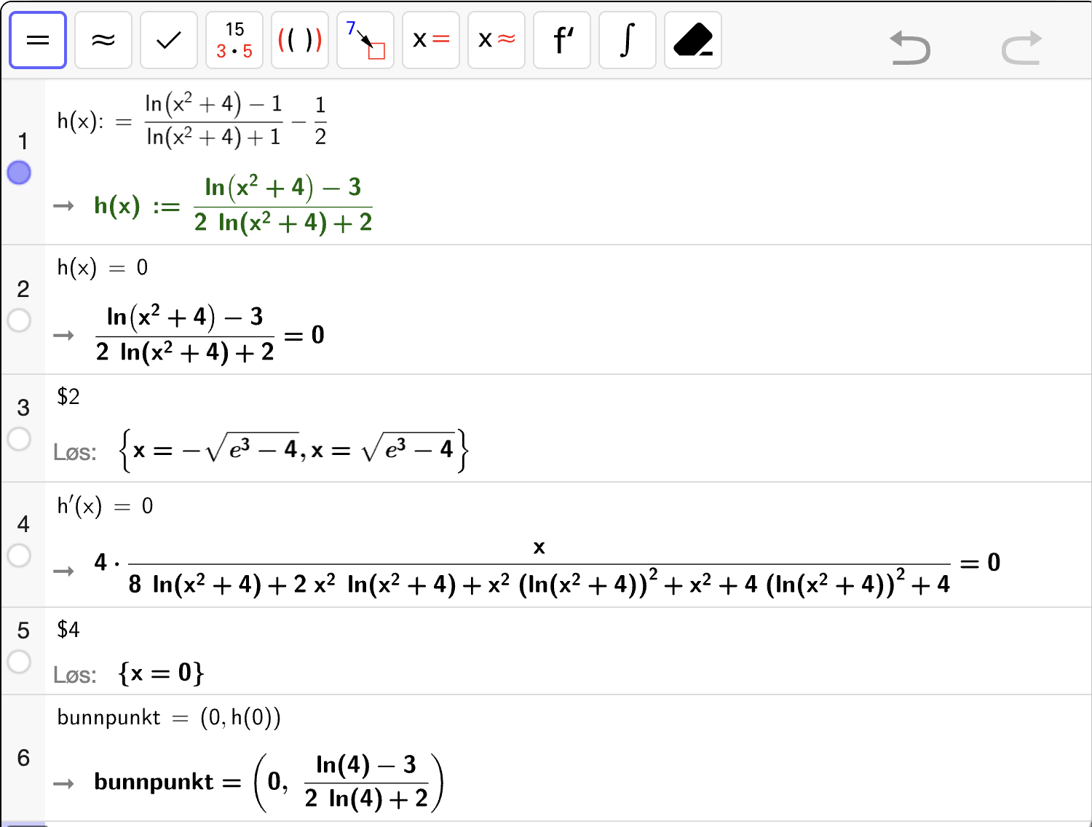Click the Factor tool (15 = 3·5)
This screenshot has width=1092, height=827.
[234, 40]
